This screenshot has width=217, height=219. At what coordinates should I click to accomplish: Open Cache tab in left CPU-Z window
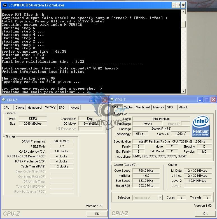(20, 108)
